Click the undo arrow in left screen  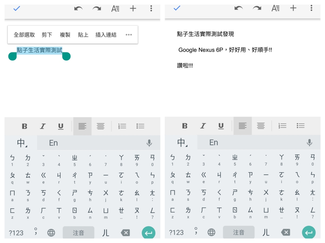click(x=78, y=8)
